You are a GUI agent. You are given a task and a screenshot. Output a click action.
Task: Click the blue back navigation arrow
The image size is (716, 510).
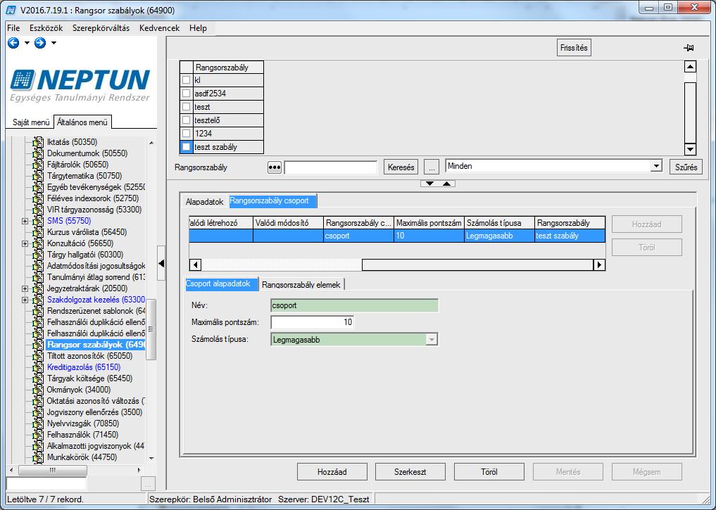[13, 43]
